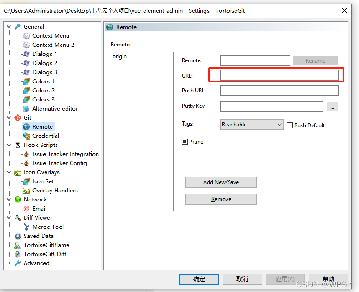Click the Dialogs 2 windows icon
The height and width of the screenshot is (292, 359).
[26, 63]
